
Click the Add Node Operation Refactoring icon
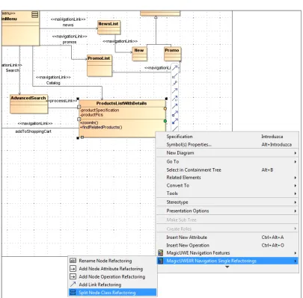coord(73,276)
